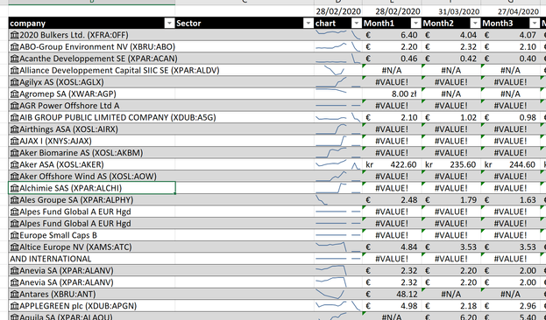Select the Month3 value 1.63 for Ales Groupe
Image resolution: width=546 pixels, height=320 pixels.
[510, 200]
